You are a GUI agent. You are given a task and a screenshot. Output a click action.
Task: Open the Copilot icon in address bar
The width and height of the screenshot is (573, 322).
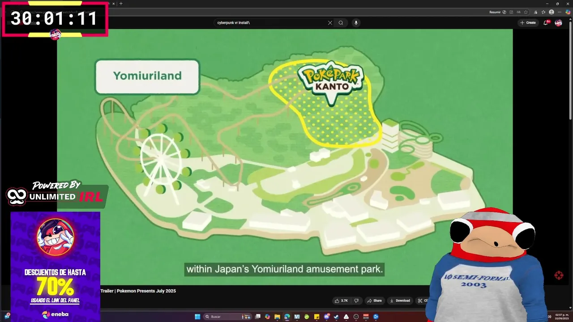pyautogui.click(x=504, y=12)
